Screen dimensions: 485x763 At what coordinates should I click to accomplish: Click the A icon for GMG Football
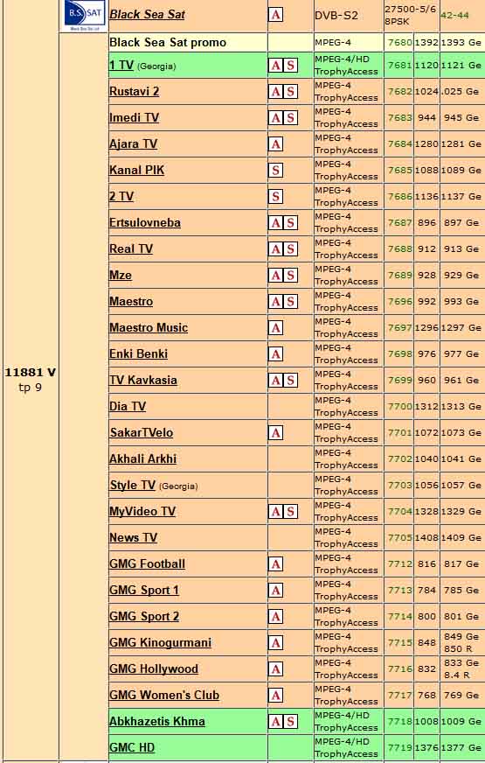[275, 564]
